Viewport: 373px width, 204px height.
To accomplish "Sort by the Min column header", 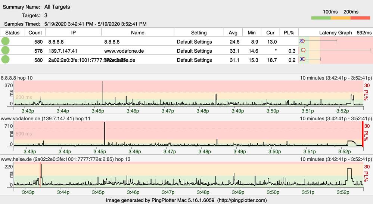I will tap(252, 33).
